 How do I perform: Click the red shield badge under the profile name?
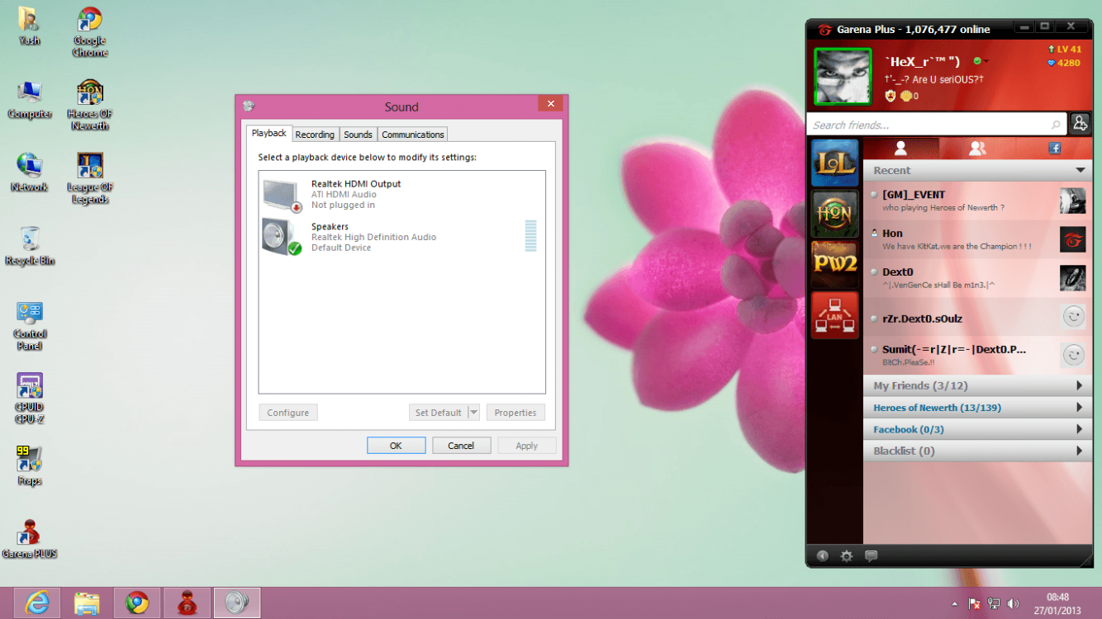[x=891, y=96]
